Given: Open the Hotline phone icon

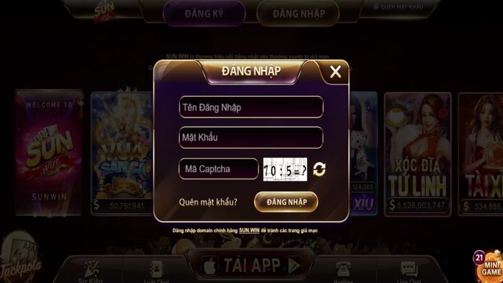Looking at the screenshot, I should tap(343, 269).
